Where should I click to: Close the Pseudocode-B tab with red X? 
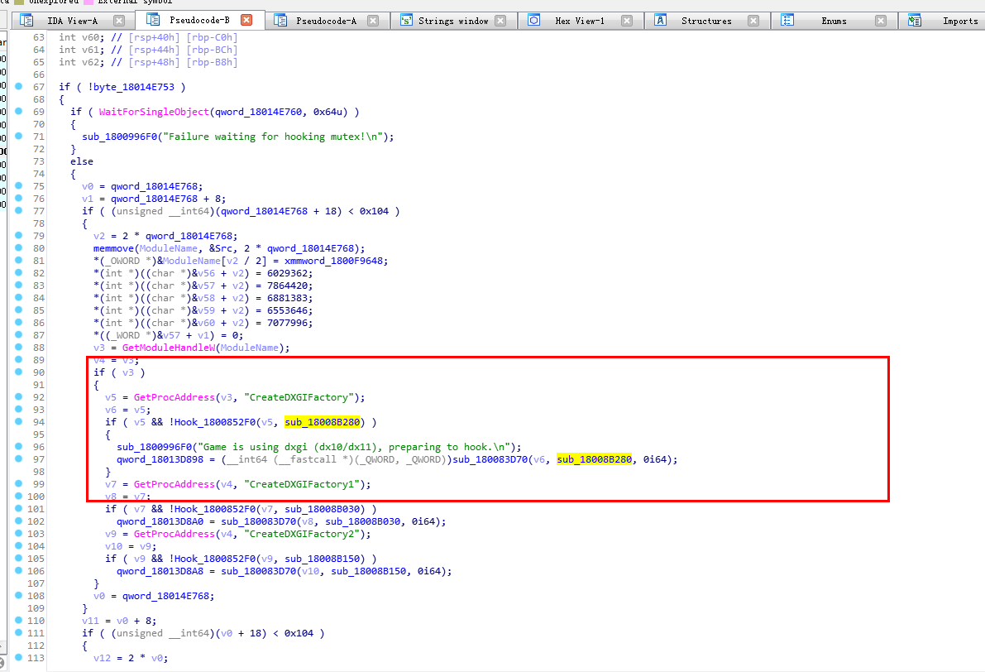[x=246, y=20]
